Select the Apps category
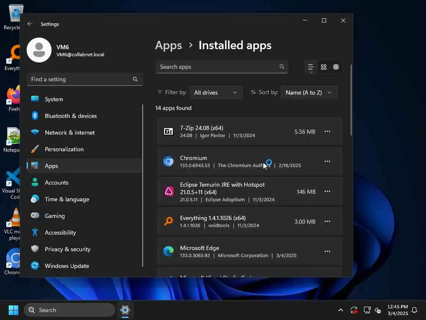 tap(84, 166)
